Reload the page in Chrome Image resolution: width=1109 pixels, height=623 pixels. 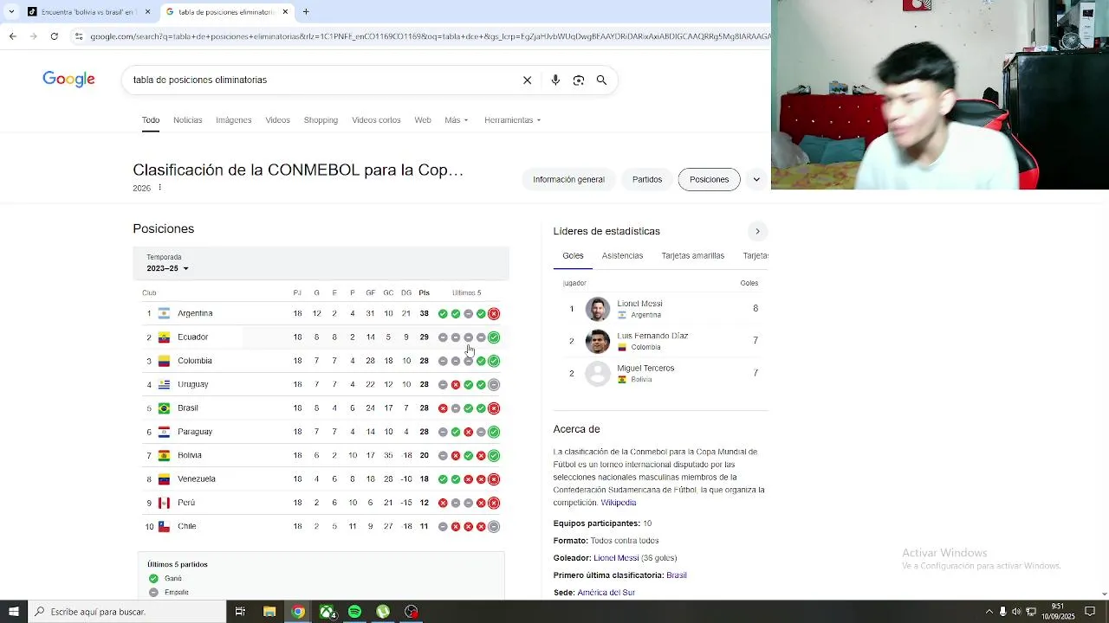point(54,36)
